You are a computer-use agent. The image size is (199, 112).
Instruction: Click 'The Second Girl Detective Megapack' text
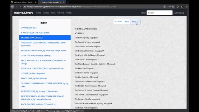[90, 82]
